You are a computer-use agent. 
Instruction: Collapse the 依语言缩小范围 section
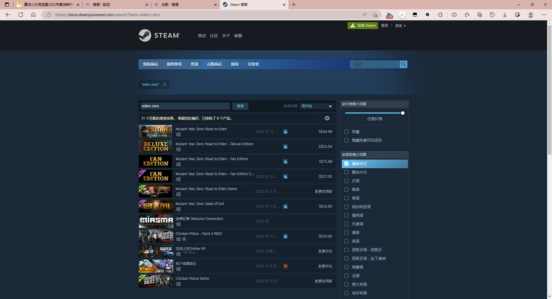374,155
